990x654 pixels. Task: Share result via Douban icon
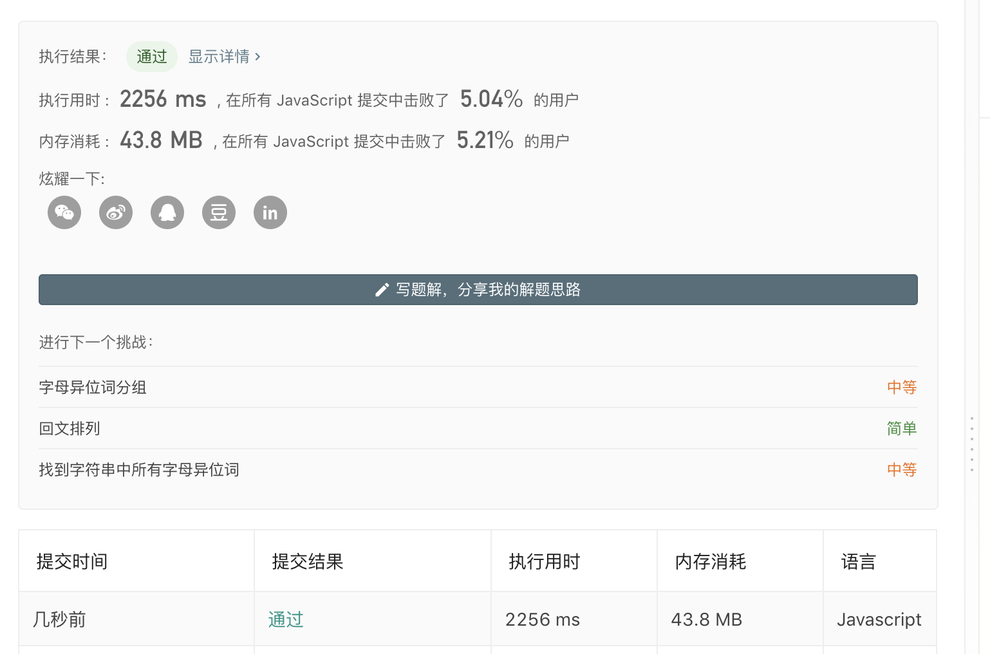tap(218, 212)
